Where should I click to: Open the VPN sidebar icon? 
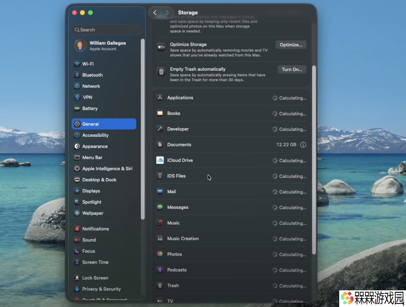pyautogui.click(x=77, y=97)
